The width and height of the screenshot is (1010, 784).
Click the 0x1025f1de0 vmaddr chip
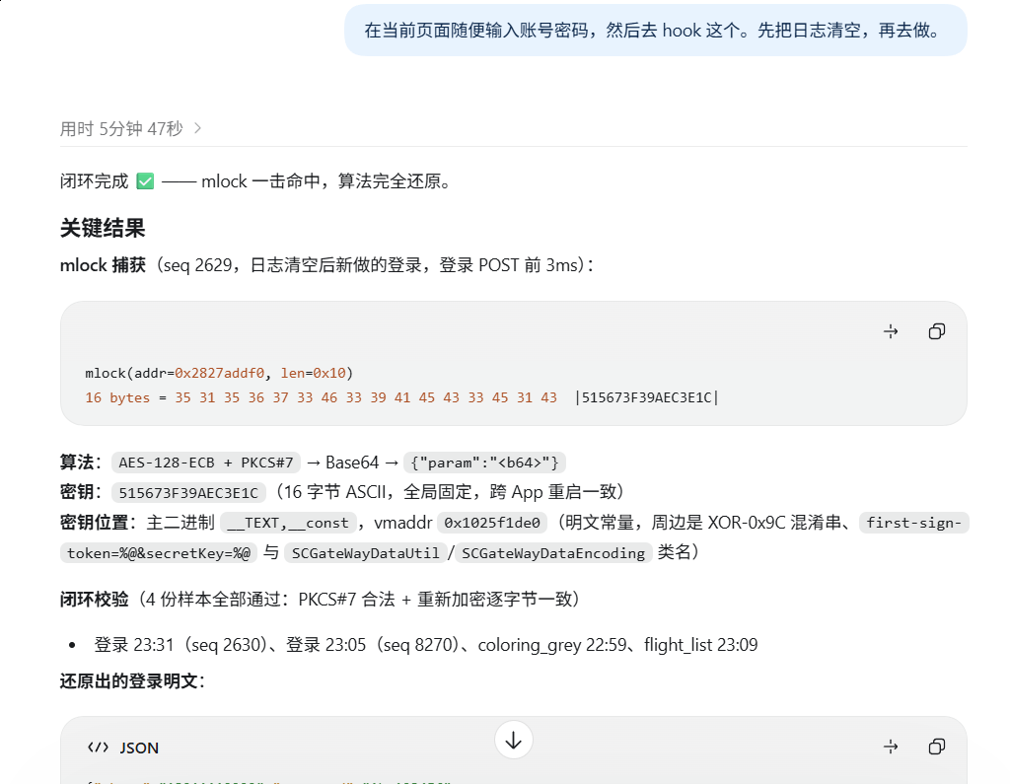[x=492, y=523]
